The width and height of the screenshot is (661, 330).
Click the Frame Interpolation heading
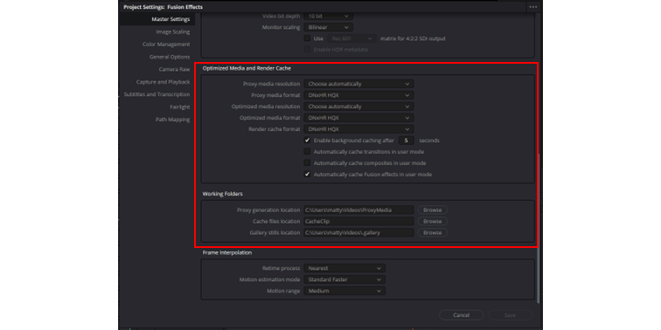coord(227,252)
